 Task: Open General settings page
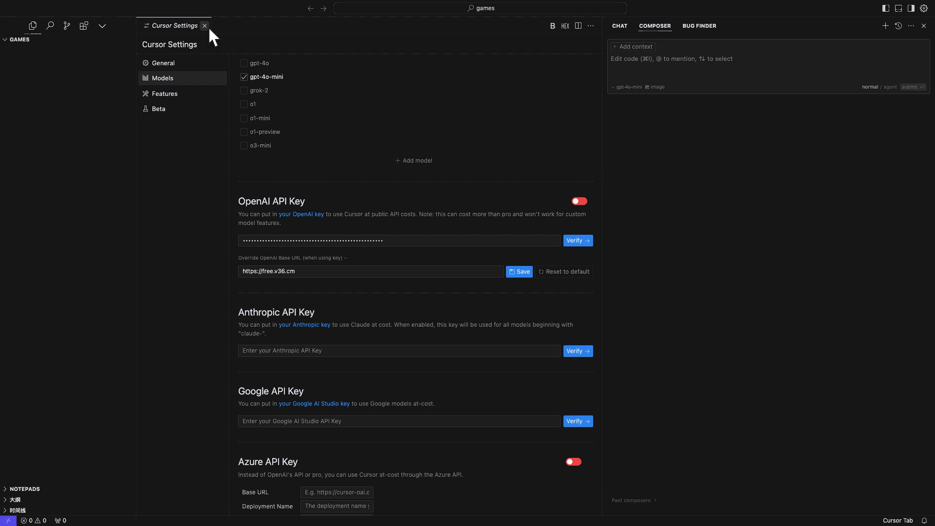click(183, 63)
